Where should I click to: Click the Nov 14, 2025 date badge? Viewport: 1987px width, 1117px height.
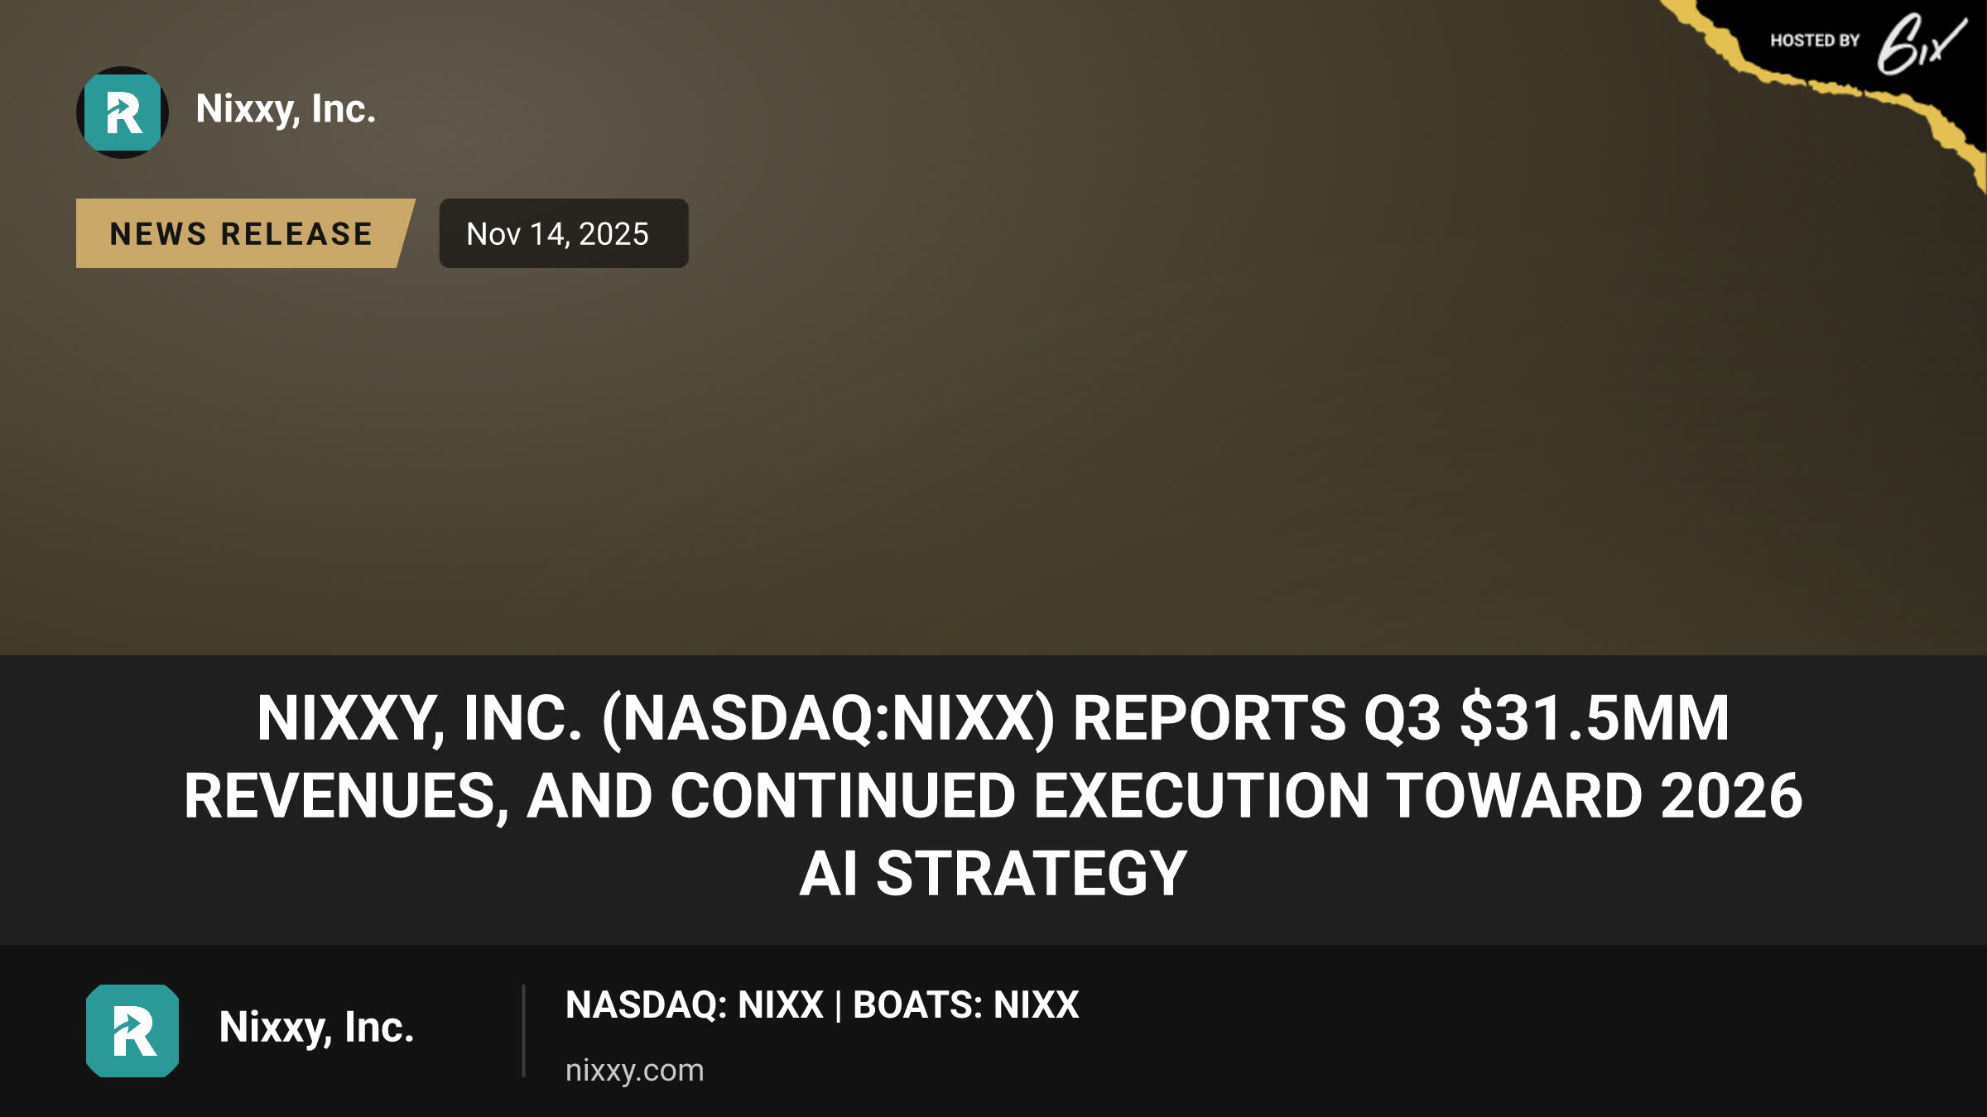[564, 233]
